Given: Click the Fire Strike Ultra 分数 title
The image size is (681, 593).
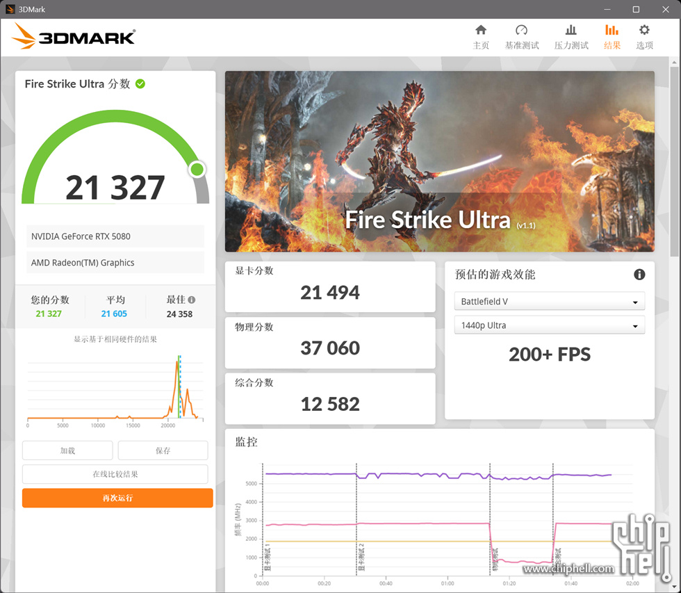Looking at the screenshot, I should point(77,84).
